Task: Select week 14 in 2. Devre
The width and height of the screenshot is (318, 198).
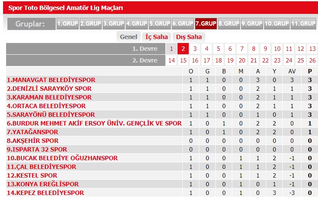Action: (171, 61)
